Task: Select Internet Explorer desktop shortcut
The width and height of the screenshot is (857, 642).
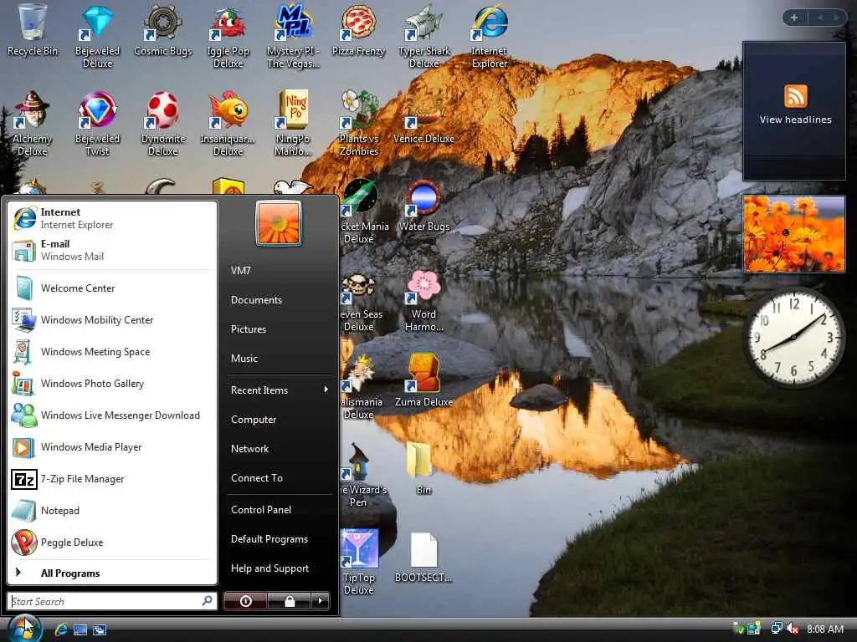Action: 489,36
